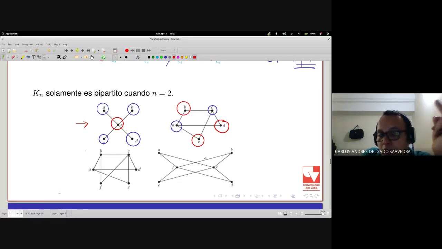
Task: Choose the thick pen thickness dot
Action: [x=126, y=57]
